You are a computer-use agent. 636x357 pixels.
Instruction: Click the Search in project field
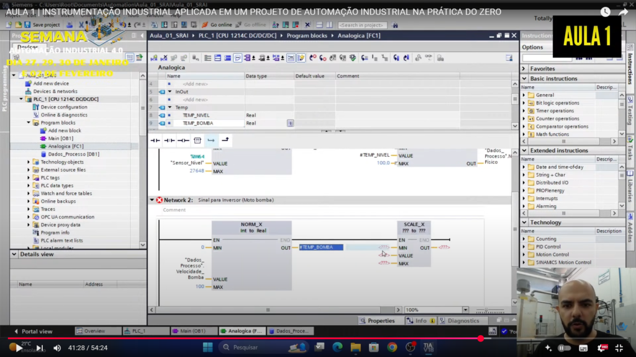point(362,25)
